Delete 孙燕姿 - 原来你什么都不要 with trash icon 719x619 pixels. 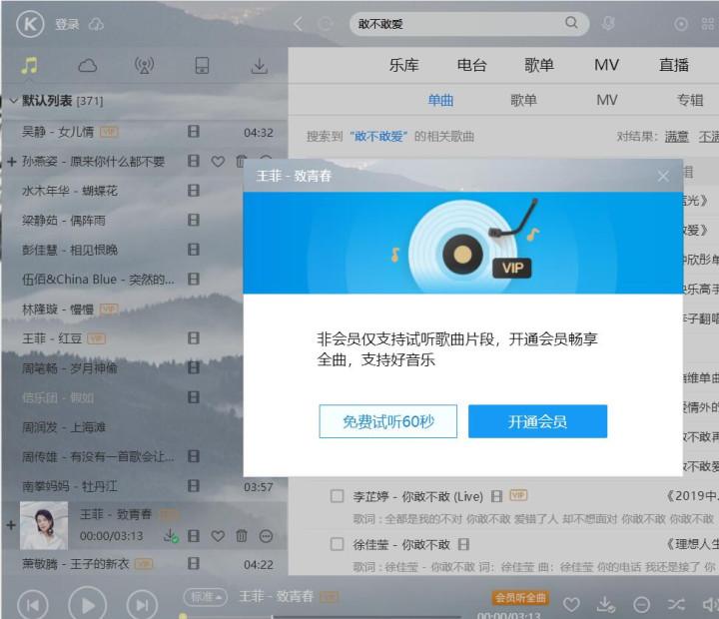pos(242,162)
